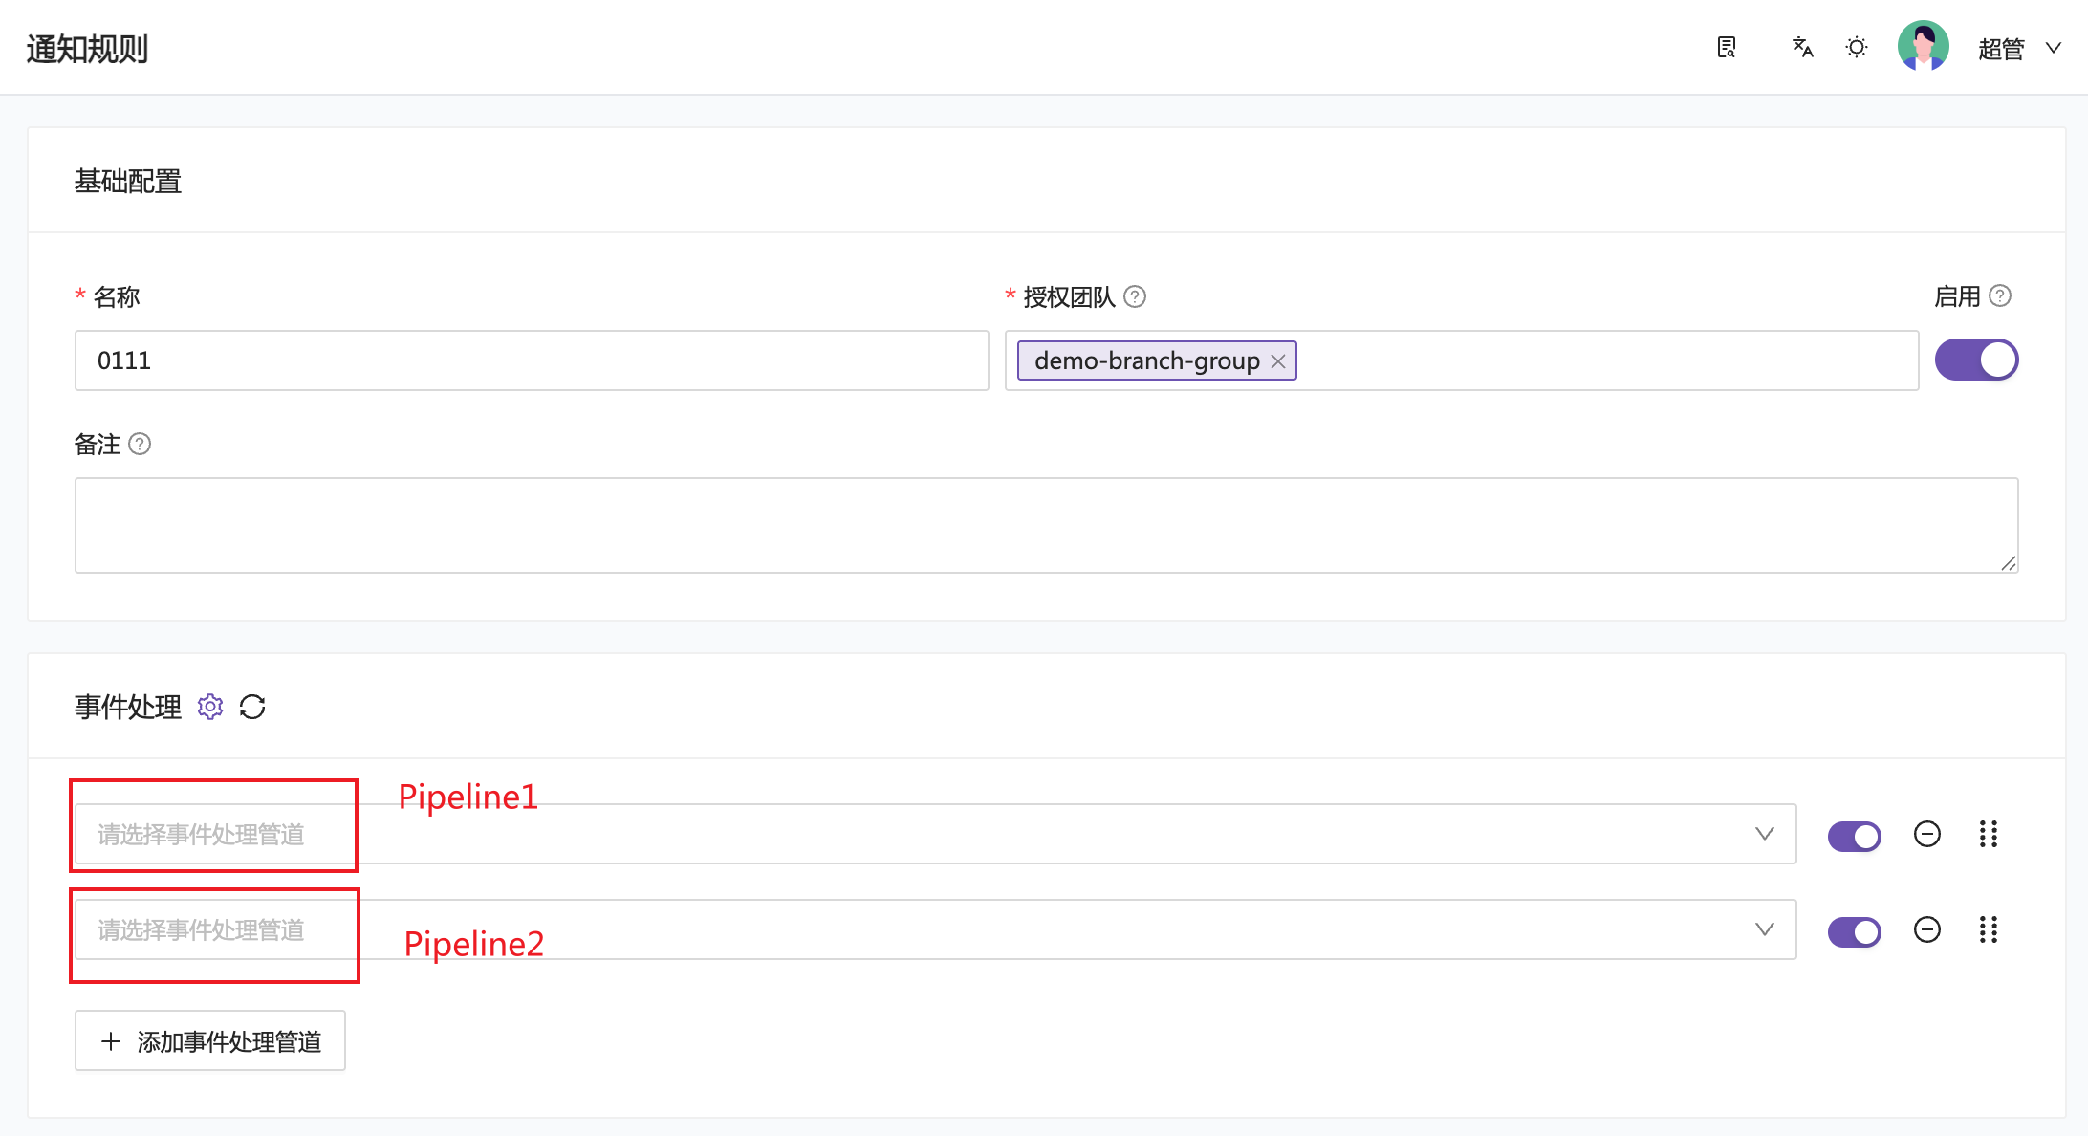Screen dimensions: 2088x1136
Task: Grab the drag handle of first pipeline
Action: pyautogui.click(x=1989, y=834)
